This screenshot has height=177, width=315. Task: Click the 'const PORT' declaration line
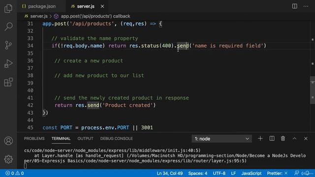97,128
